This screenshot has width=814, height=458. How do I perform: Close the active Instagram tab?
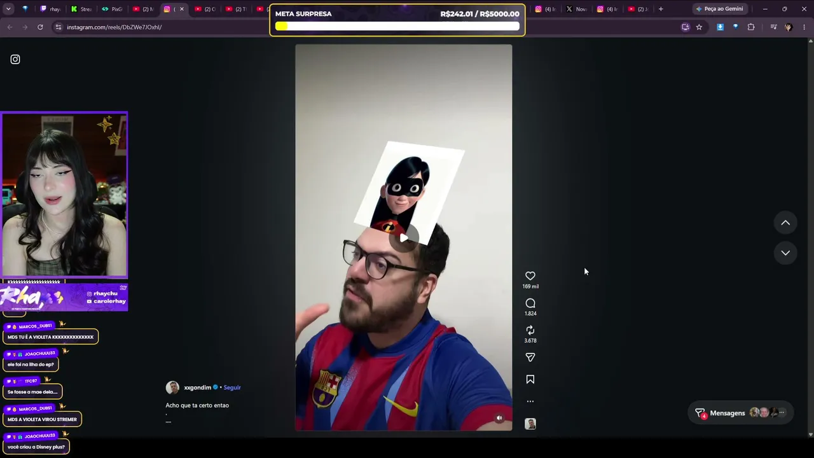tap(182, 9)
